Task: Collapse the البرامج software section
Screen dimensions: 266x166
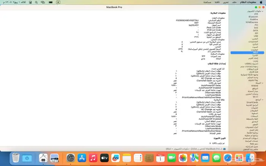Action: click(x=263, y=99)
